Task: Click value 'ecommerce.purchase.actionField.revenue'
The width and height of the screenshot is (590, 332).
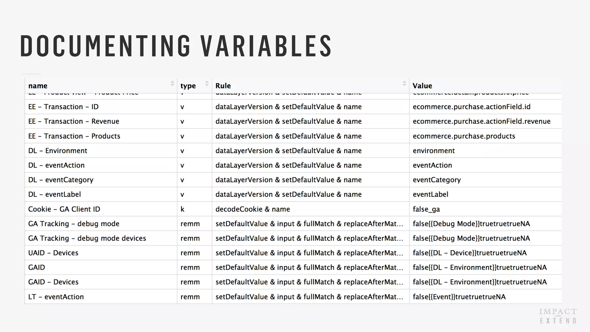Action: 482,121
